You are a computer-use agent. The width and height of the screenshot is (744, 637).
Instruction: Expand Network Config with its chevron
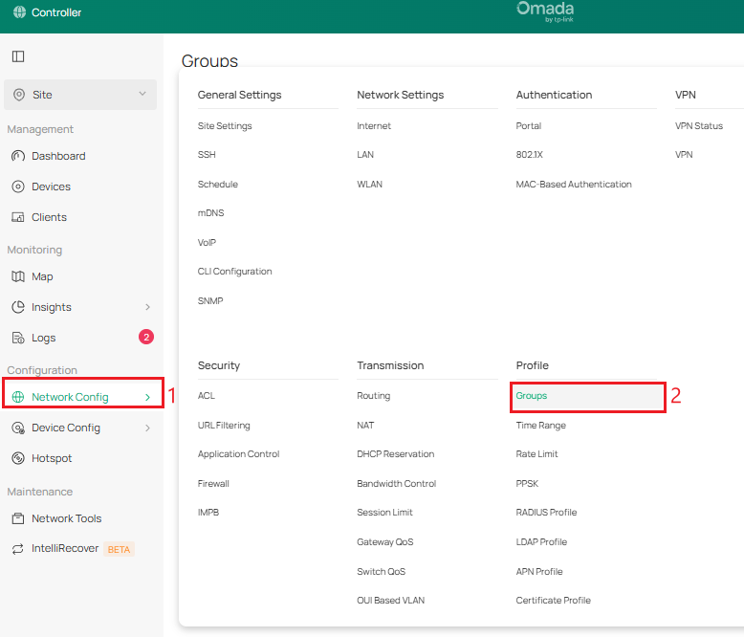pyautogui.click(x=147, y=397)
